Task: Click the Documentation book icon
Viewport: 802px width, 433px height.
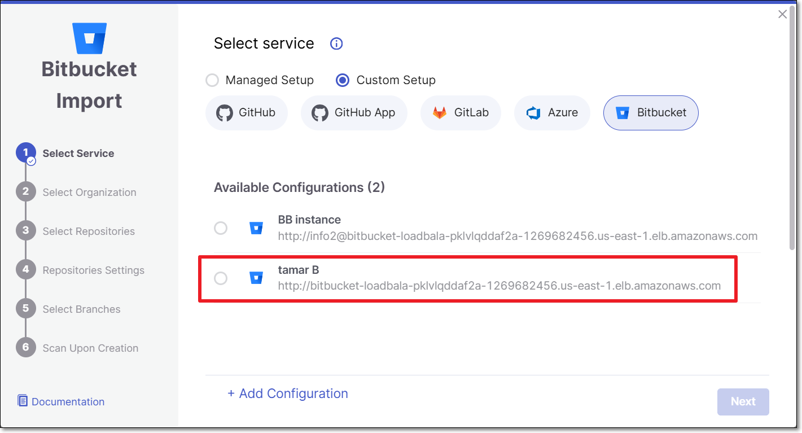Action: [x=23, y=401]
